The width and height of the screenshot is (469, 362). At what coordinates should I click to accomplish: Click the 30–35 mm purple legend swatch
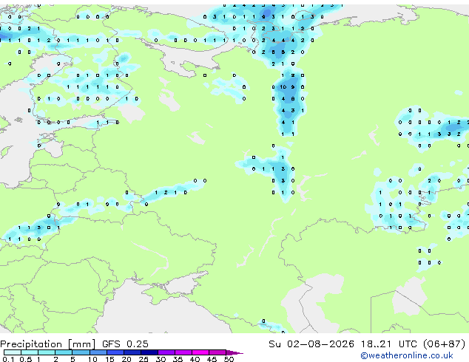tap(166, 352)
